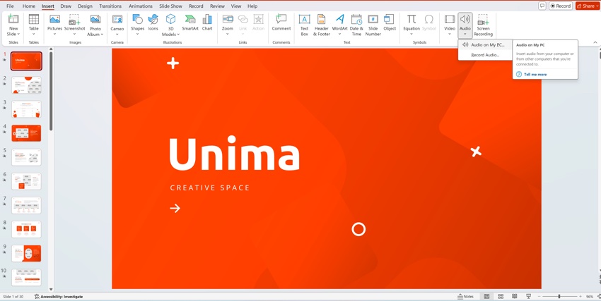Select slide 4 thumbnail

point(26,133)
